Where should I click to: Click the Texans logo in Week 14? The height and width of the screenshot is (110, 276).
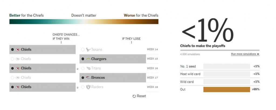pyautogui.click(x=88, y=49)
